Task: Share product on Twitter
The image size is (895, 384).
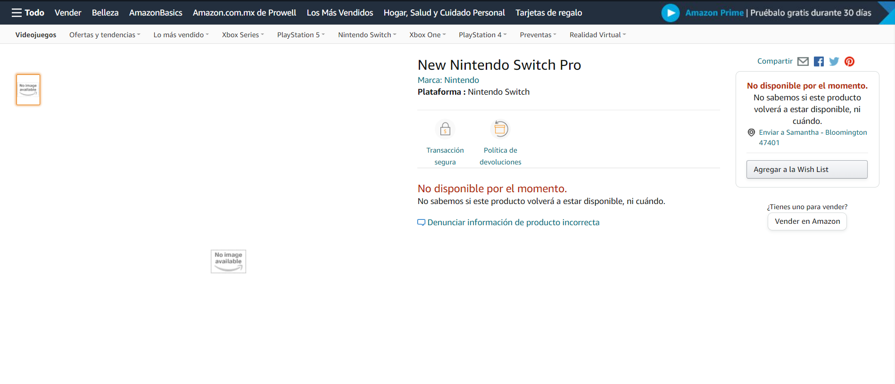Action: point(834,62)
